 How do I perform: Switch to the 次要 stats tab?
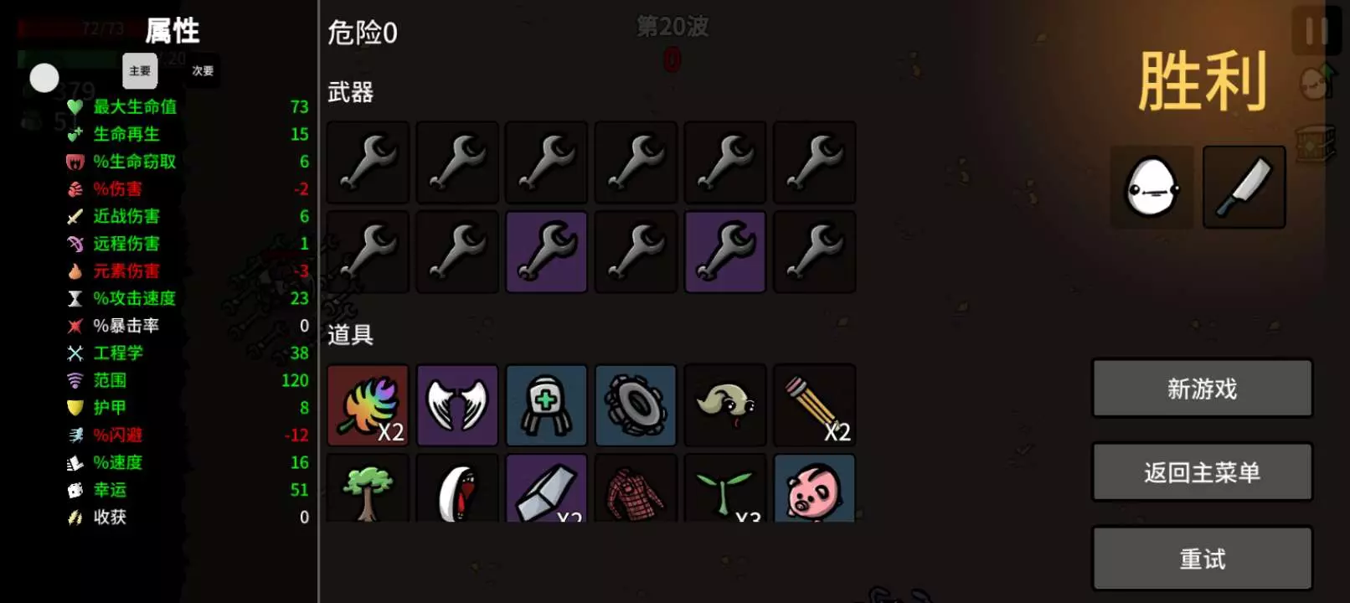(203, 71)
